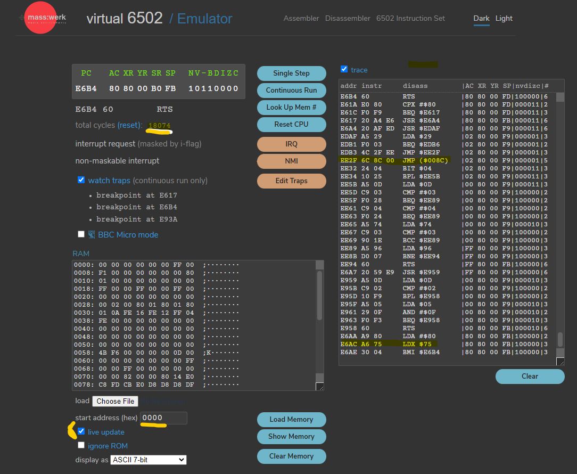Click the ignore ROM label
This screenshot has width=577, height=474.
click(108, 446)
